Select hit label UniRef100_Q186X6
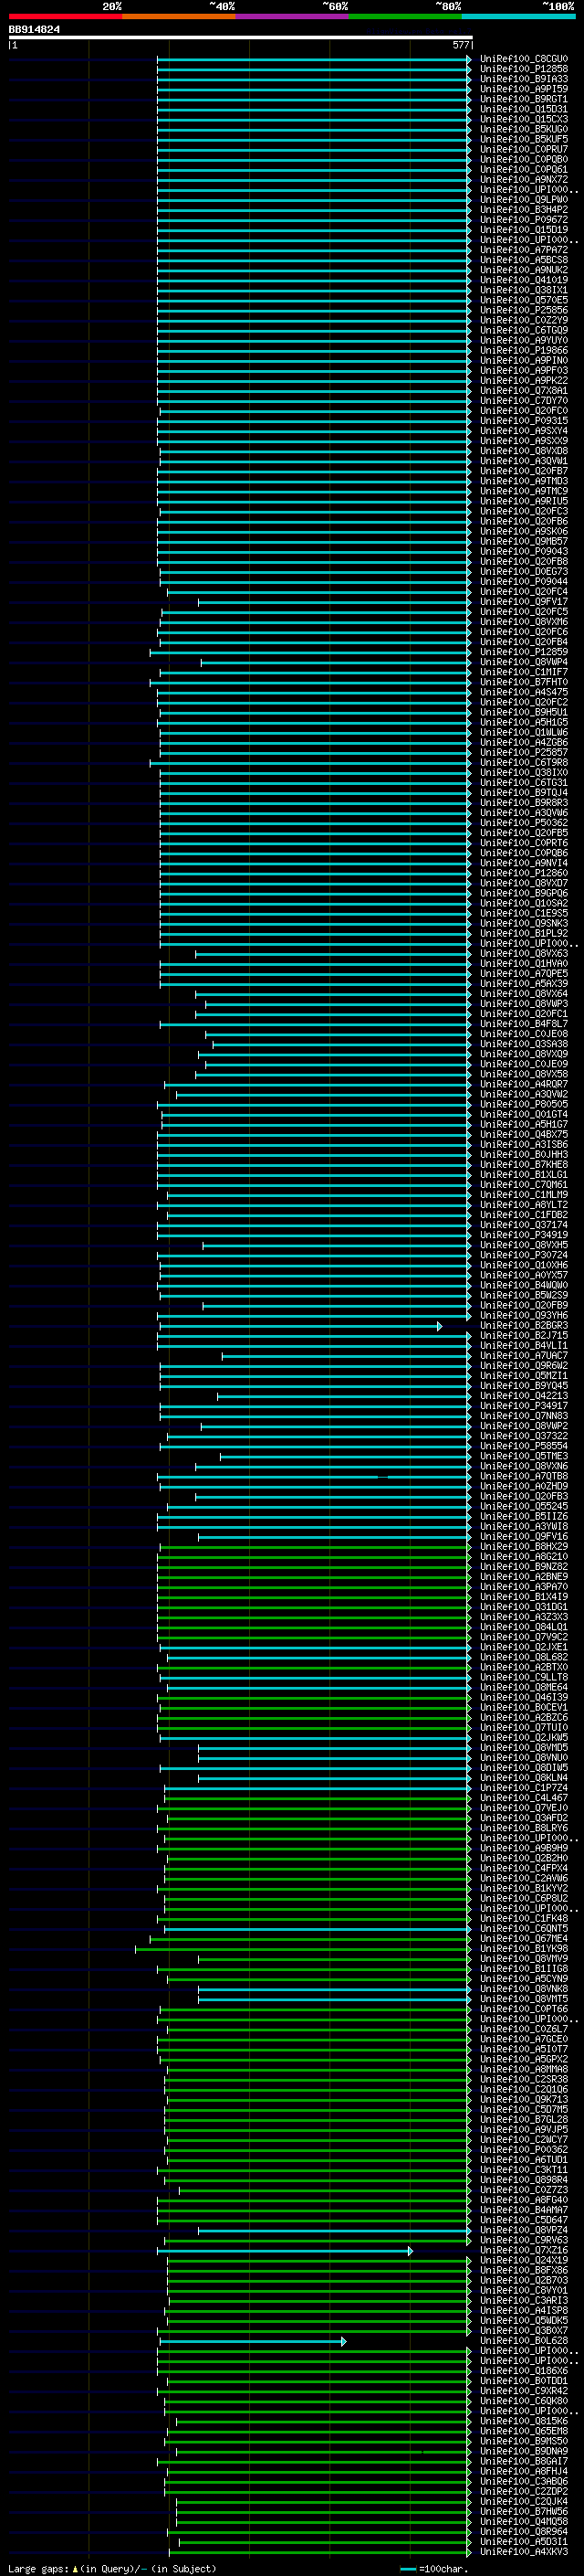 [x=523, y=2372]
